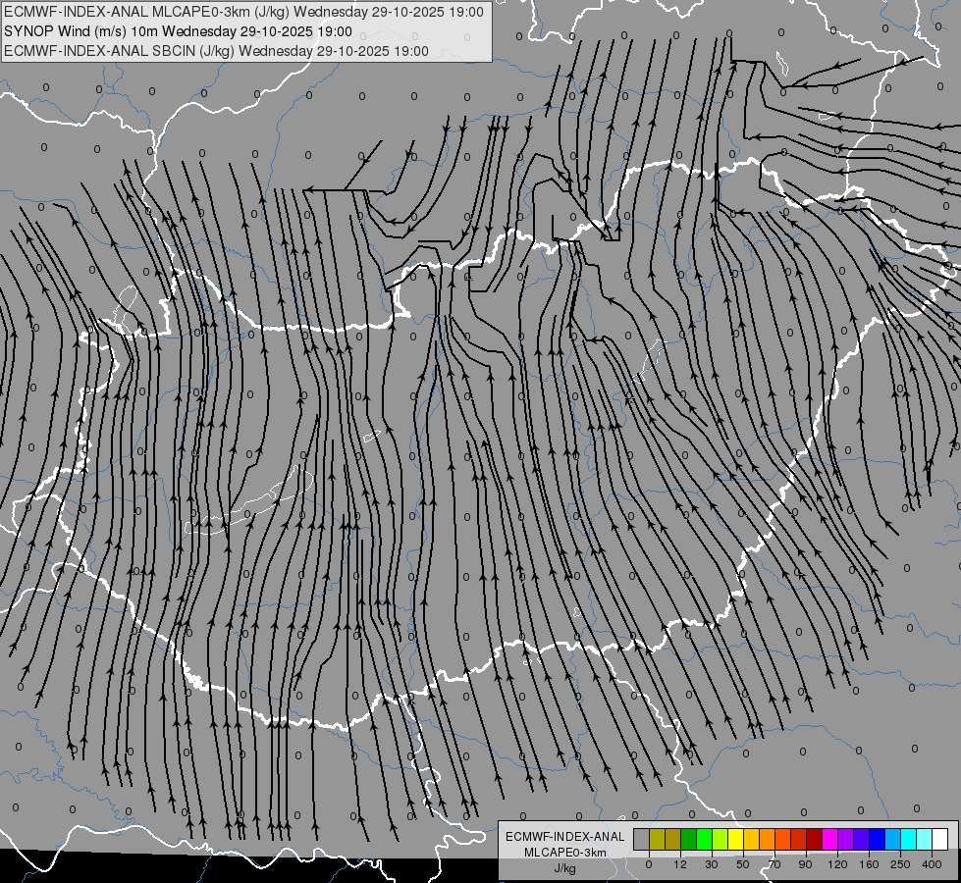Click the 70 tick label on the scale

click(774, 864)
